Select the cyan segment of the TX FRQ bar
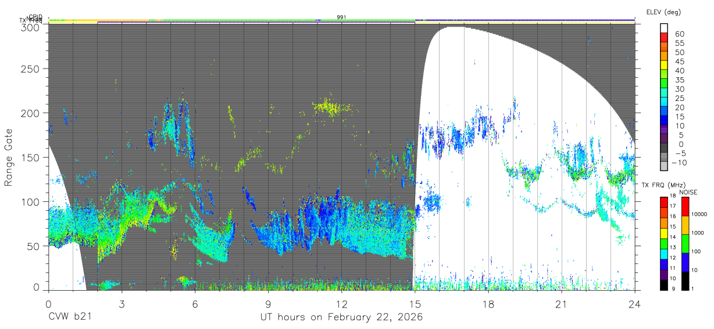The height and width of the screenshot is (329, 714). (664, 254)
